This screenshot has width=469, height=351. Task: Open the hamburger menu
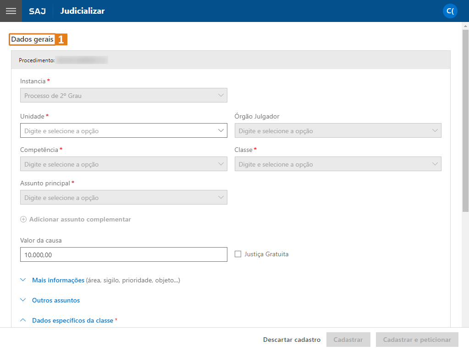[x=11, y=11]
